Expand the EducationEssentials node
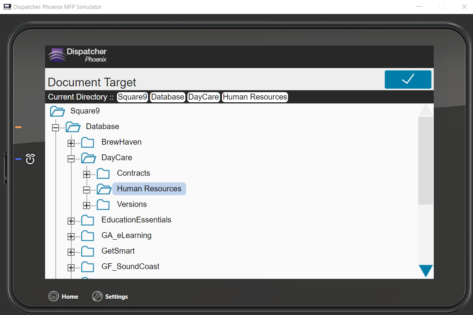 click(71, 221)
